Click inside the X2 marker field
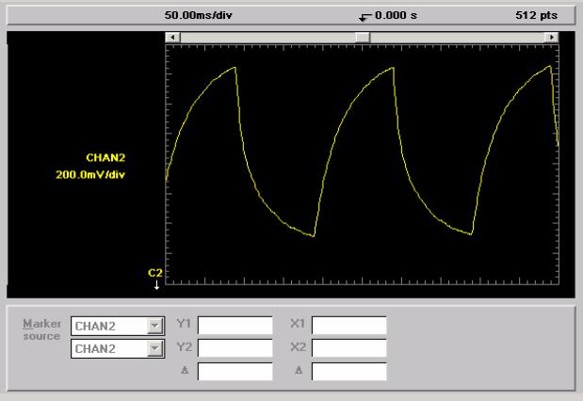Viewport: 583px width, 401px height. pyautogui.click(x=349, y=348)
